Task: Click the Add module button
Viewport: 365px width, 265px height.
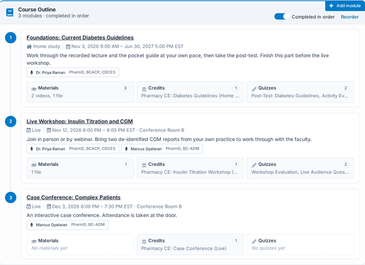Action: click(x=345, y=5)
